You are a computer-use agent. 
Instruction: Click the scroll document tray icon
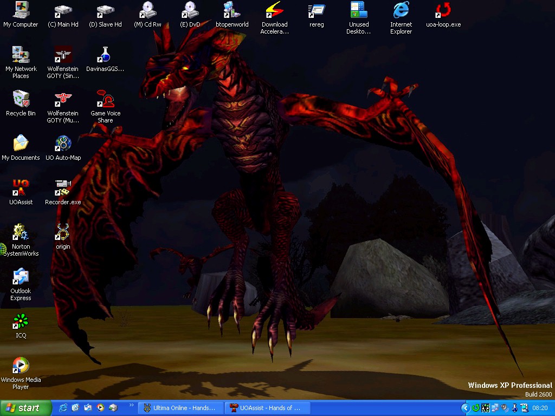(x=524, y=408)
